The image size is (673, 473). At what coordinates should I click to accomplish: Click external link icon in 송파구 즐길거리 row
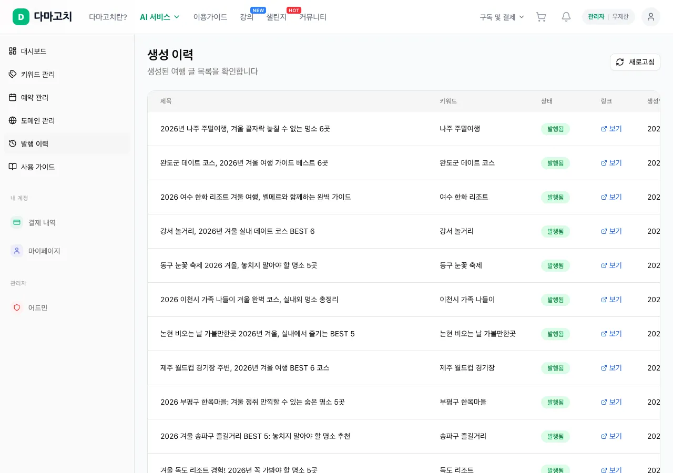(x=604, y=436)
